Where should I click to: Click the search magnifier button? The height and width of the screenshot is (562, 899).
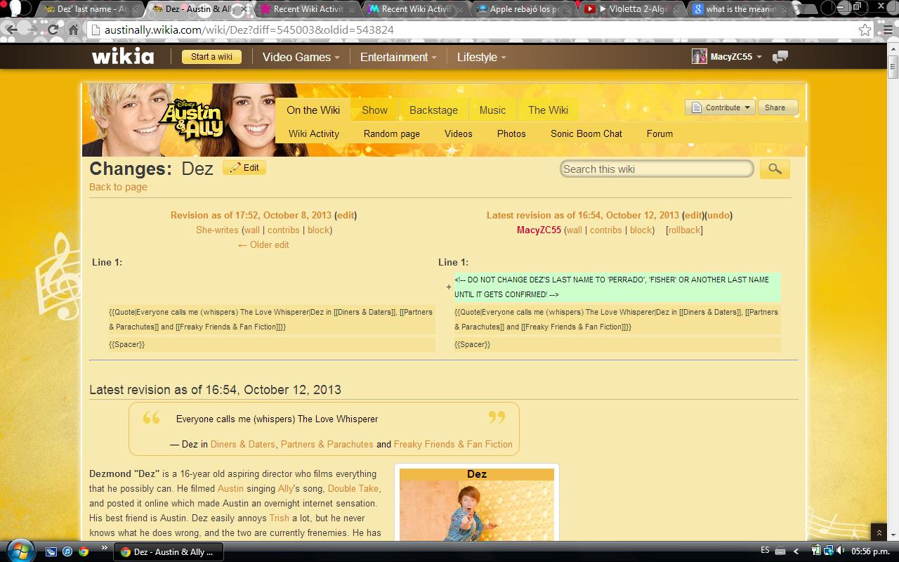[x=775, y=169]
